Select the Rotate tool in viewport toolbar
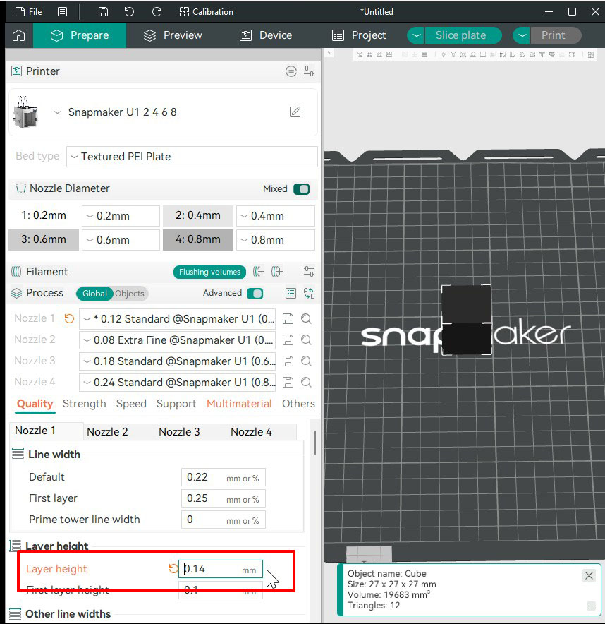This screenshot has height=624, width=605. (453, 54)
